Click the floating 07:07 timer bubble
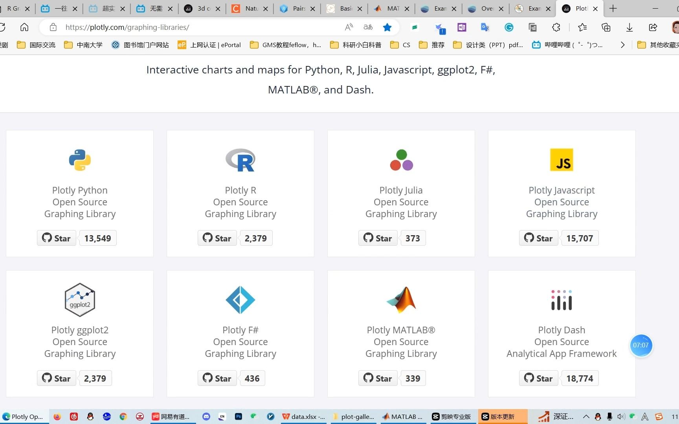The width and height of the screenshot is (679, 424). (641, 345)
